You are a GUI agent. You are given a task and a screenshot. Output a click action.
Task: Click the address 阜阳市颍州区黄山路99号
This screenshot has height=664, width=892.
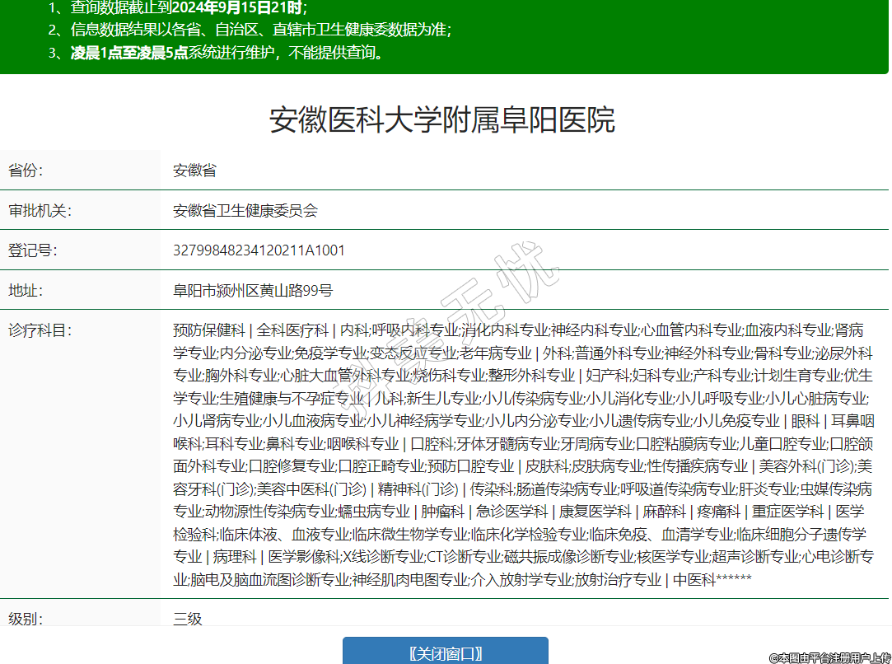point(253,290)
